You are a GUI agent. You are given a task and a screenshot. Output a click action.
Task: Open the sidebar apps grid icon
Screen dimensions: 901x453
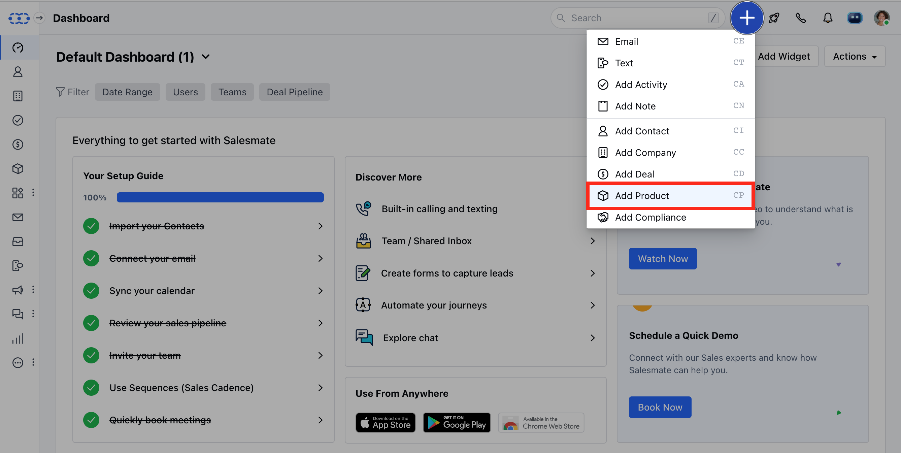click(x=18, y=193)
